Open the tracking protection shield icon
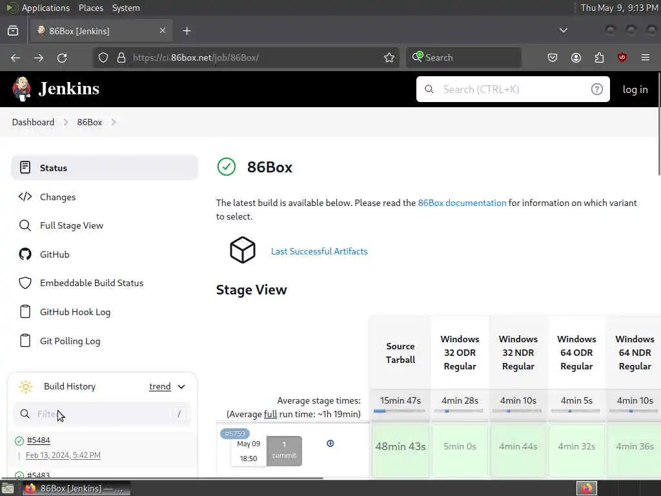Screen dimensions: 661x496 click(103, 57)
